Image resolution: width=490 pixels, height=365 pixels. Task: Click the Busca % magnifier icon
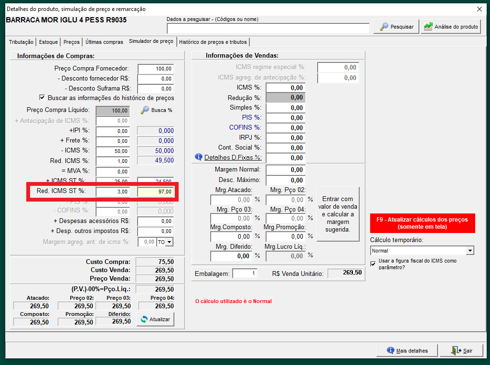[145, 110]
